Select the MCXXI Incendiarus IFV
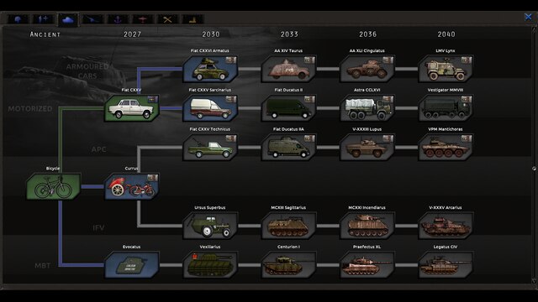The height and width of the screenshot is (302, 538). 367,226
